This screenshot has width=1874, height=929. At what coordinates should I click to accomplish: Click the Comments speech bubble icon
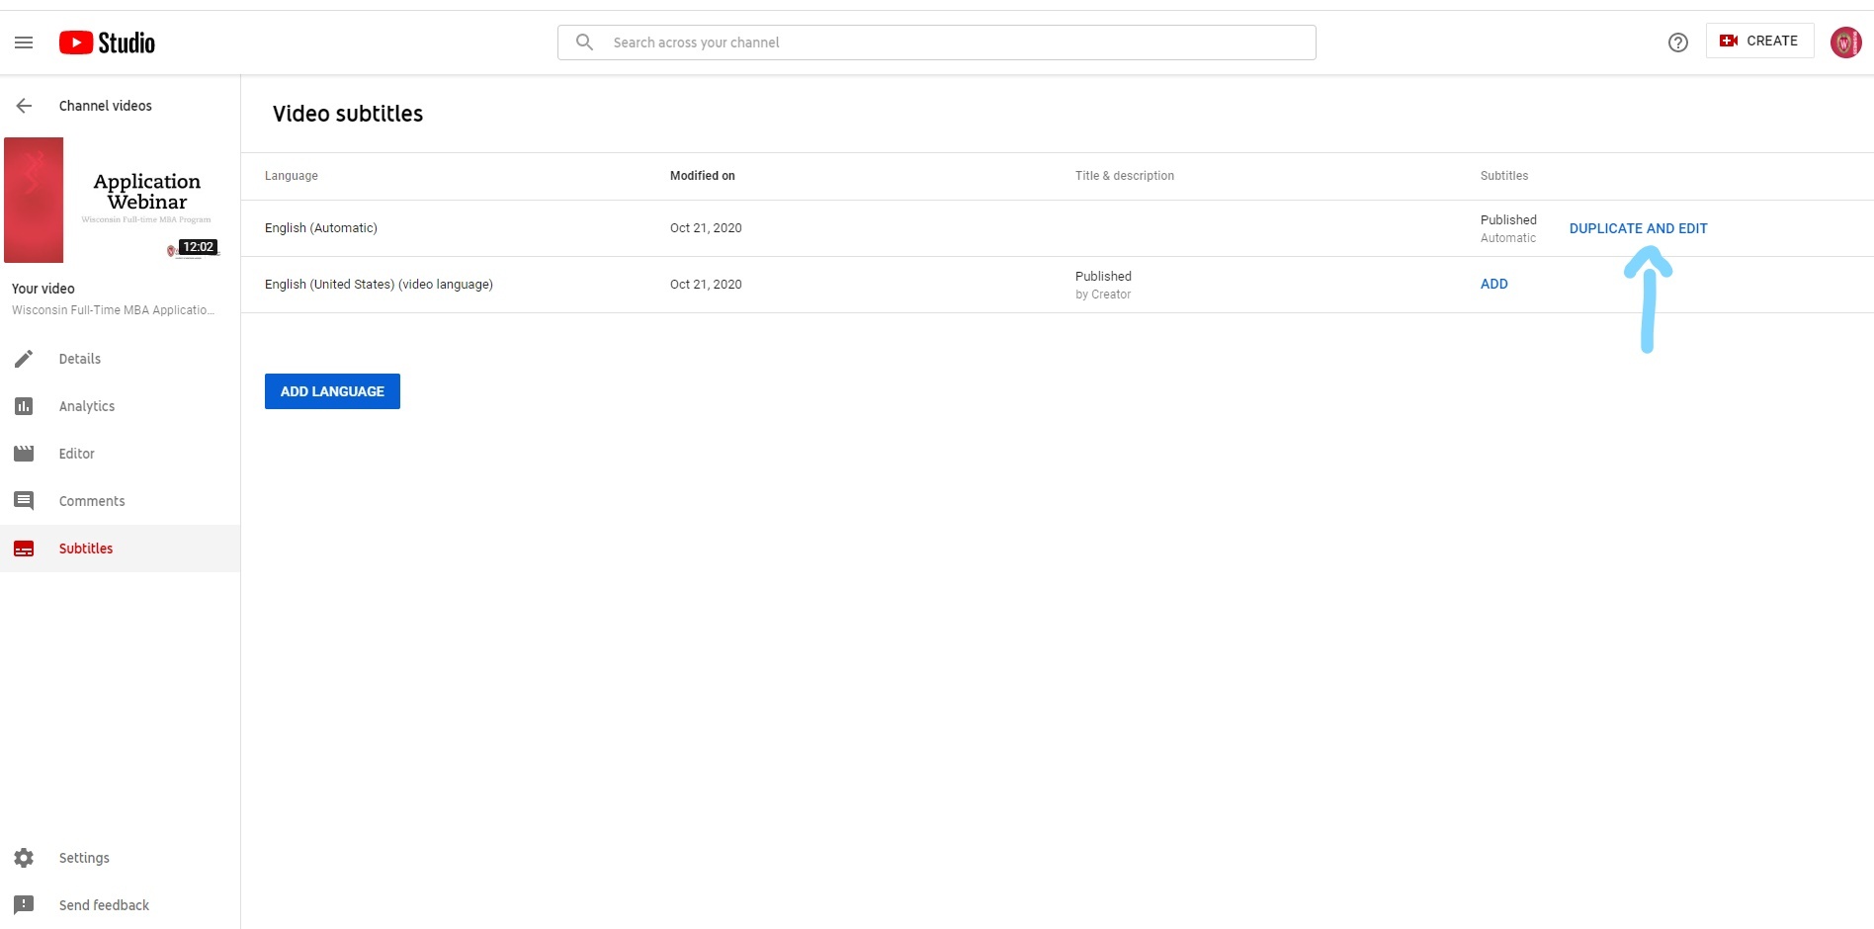[24, 501]
